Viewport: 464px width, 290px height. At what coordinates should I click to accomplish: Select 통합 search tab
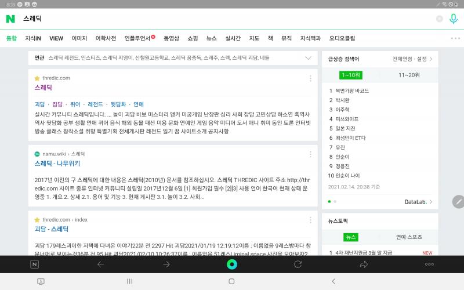pos(12,38)
